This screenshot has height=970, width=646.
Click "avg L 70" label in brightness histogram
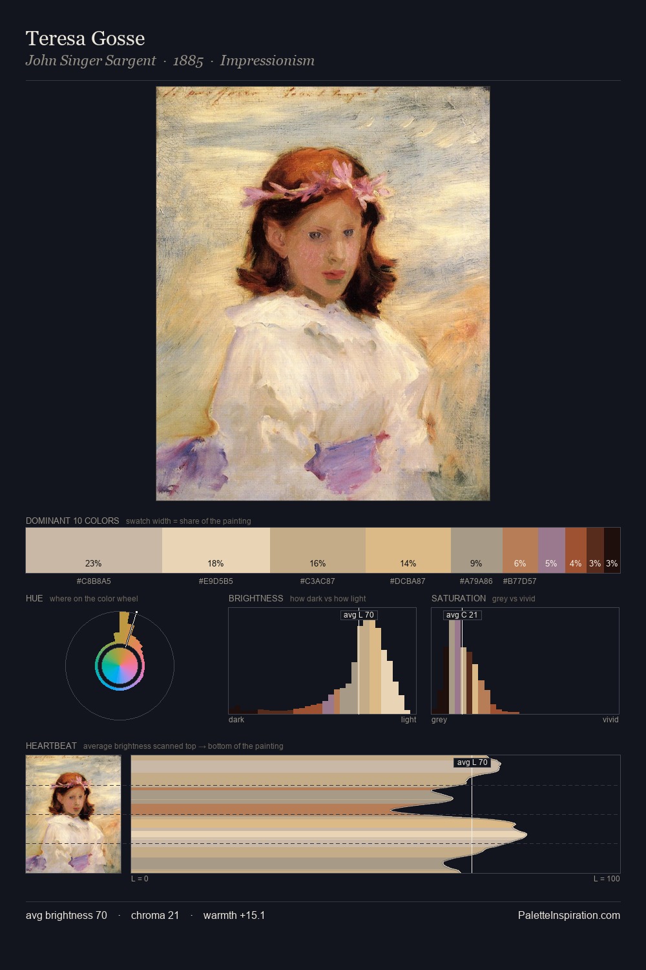point(359,615)
